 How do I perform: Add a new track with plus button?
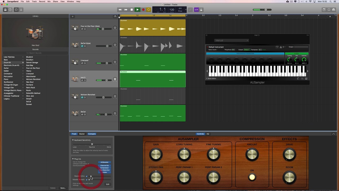(x=73, y=16)
